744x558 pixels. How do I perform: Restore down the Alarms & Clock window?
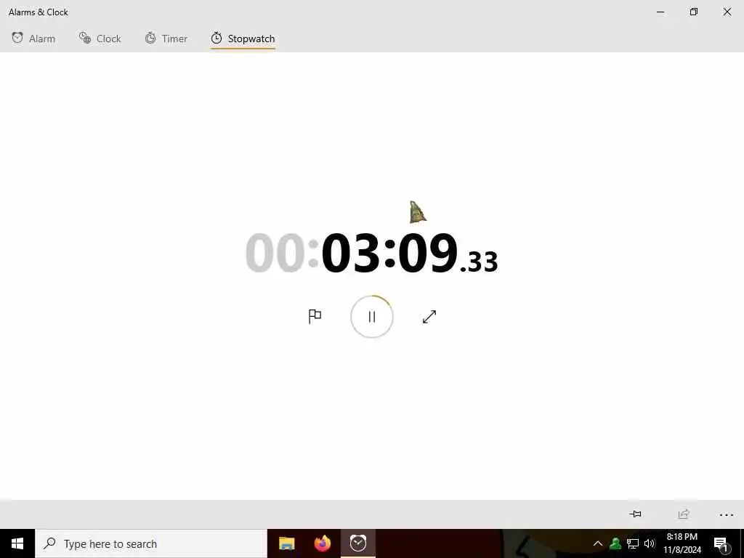coord(694,12)
